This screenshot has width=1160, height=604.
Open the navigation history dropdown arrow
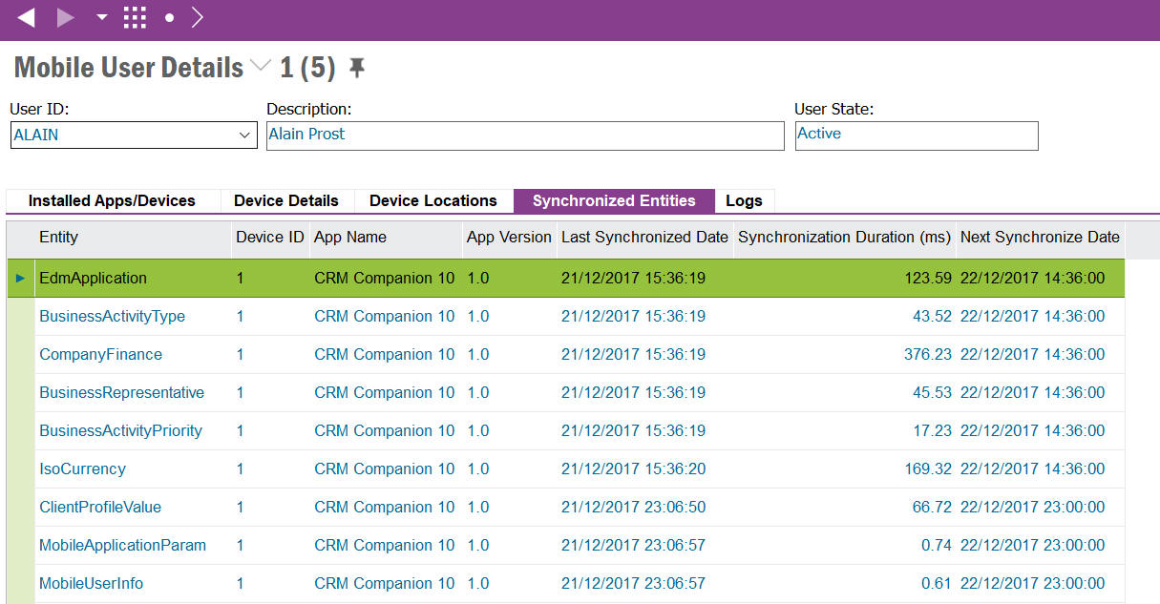[x=102, y=18]
